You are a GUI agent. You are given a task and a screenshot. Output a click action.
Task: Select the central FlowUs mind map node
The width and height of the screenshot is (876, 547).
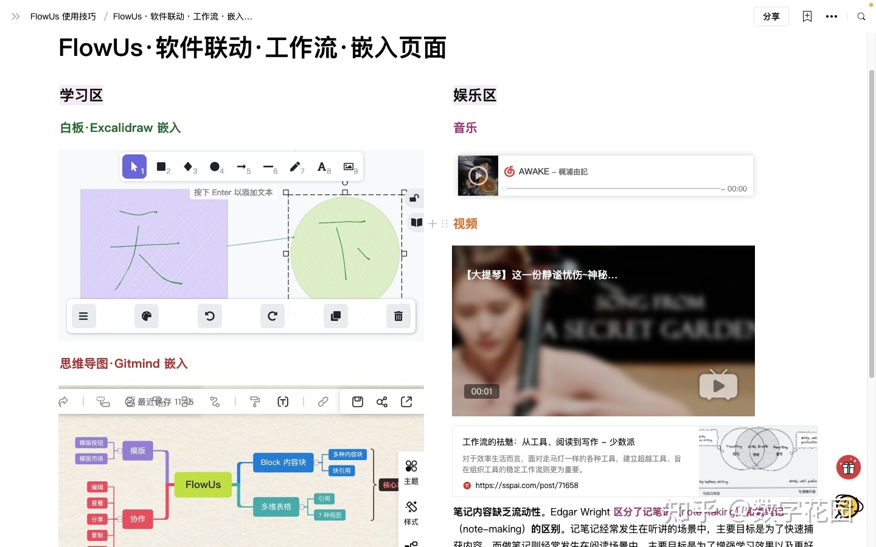(x=203, y=484)
